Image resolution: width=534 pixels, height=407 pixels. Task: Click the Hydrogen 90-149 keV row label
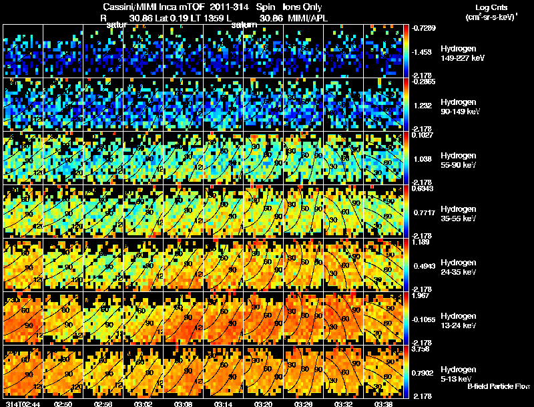460,107
